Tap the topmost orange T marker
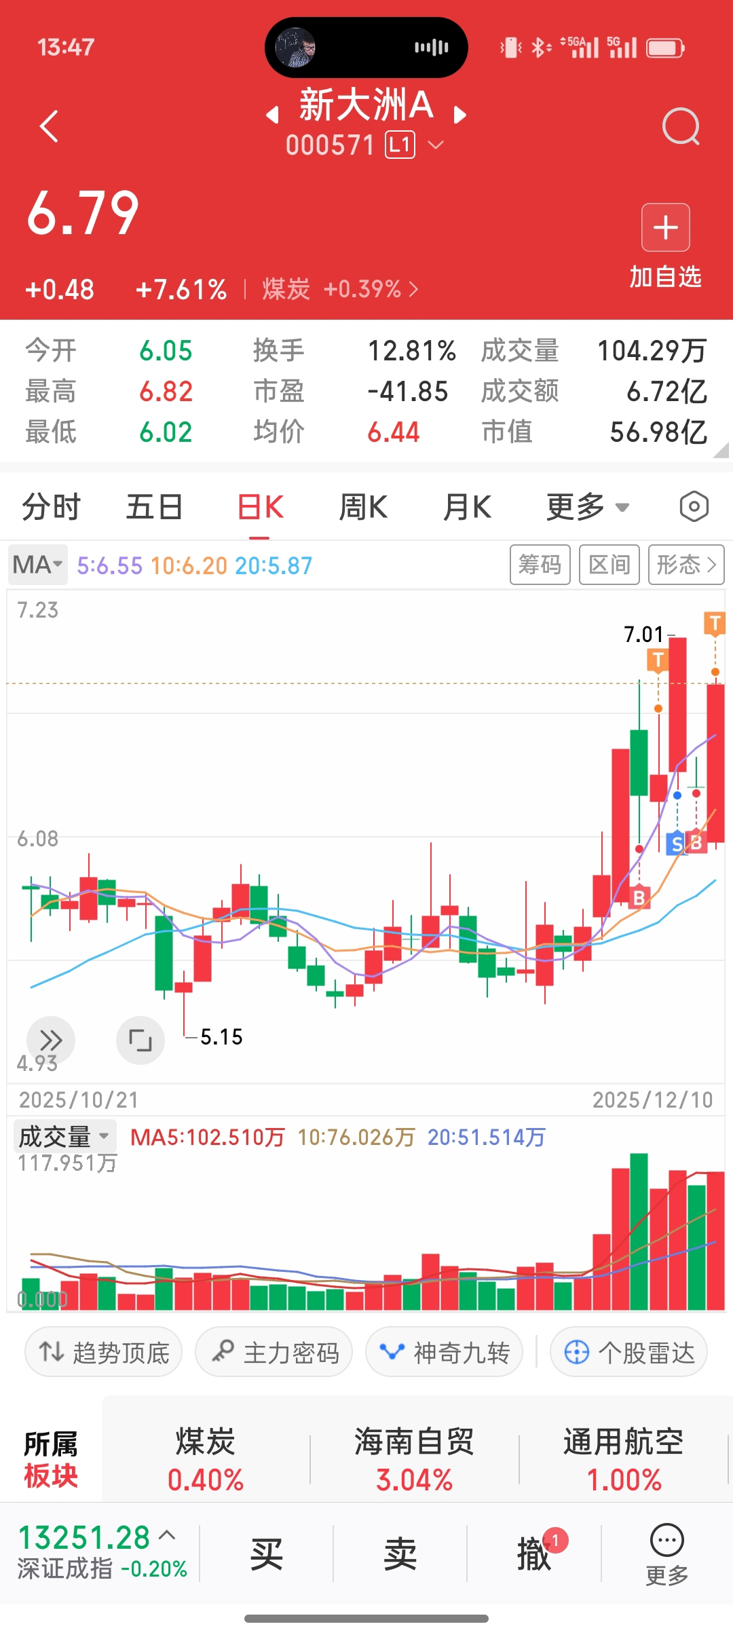The height and width of the screenshot is (1637, 733). tap(714, 624)
